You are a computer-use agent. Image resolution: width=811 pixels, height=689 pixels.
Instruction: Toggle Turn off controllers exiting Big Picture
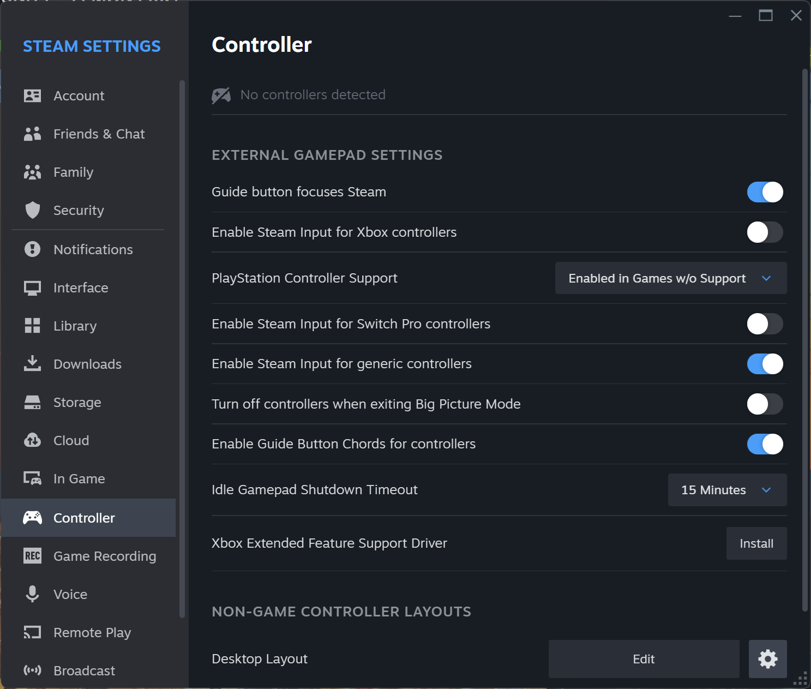[x=765, y=404]
